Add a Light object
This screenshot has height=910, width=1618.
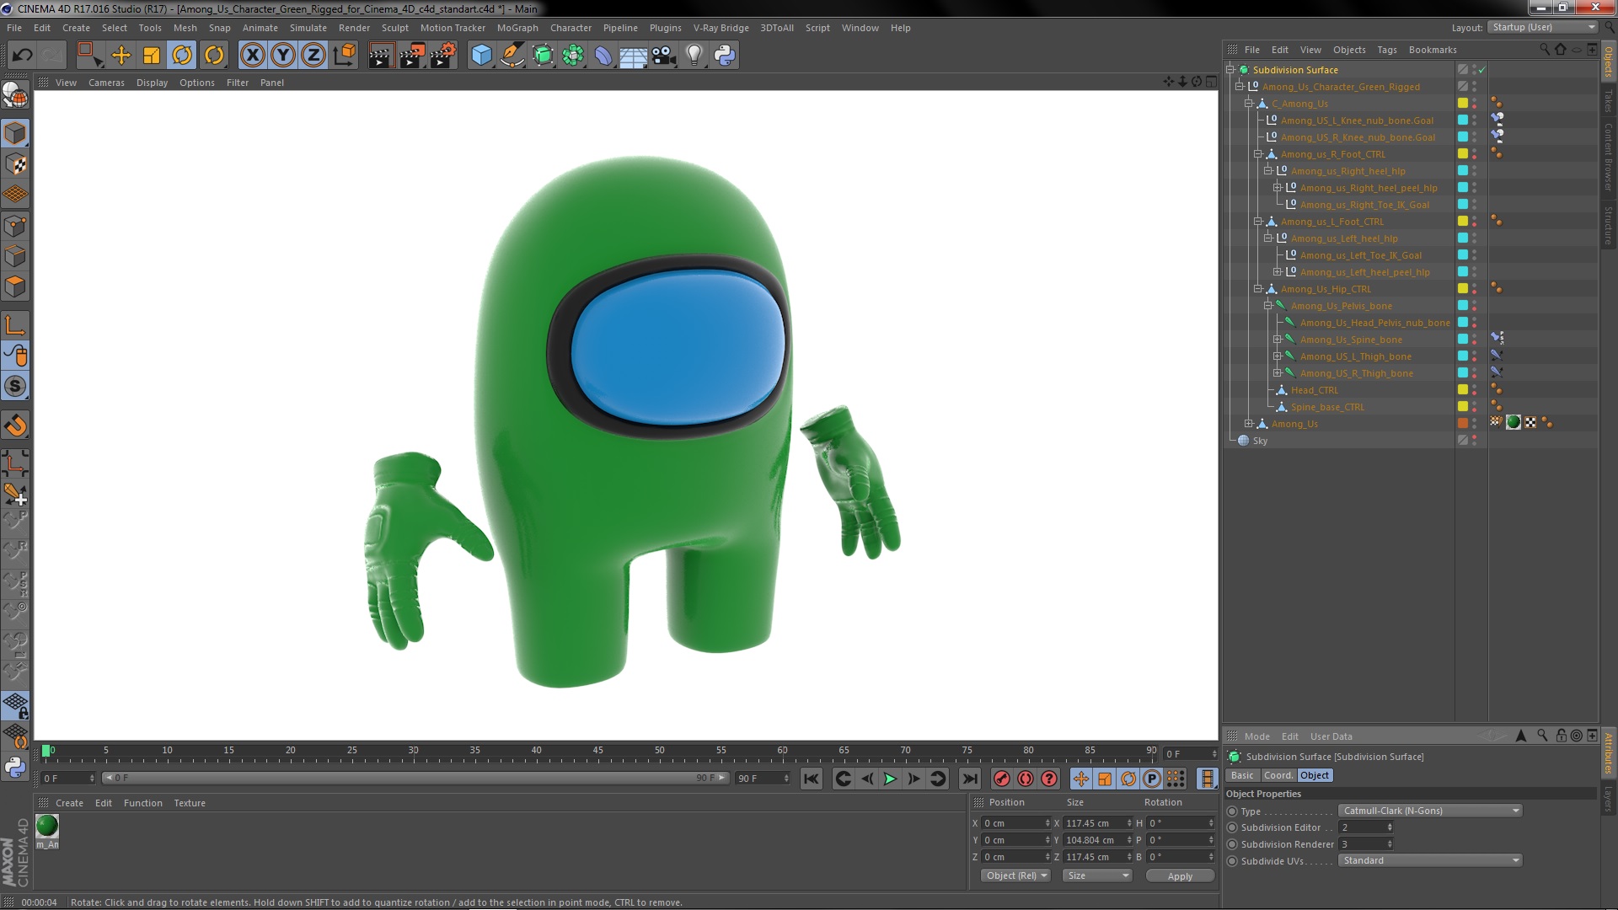click(x=694, y=56)
